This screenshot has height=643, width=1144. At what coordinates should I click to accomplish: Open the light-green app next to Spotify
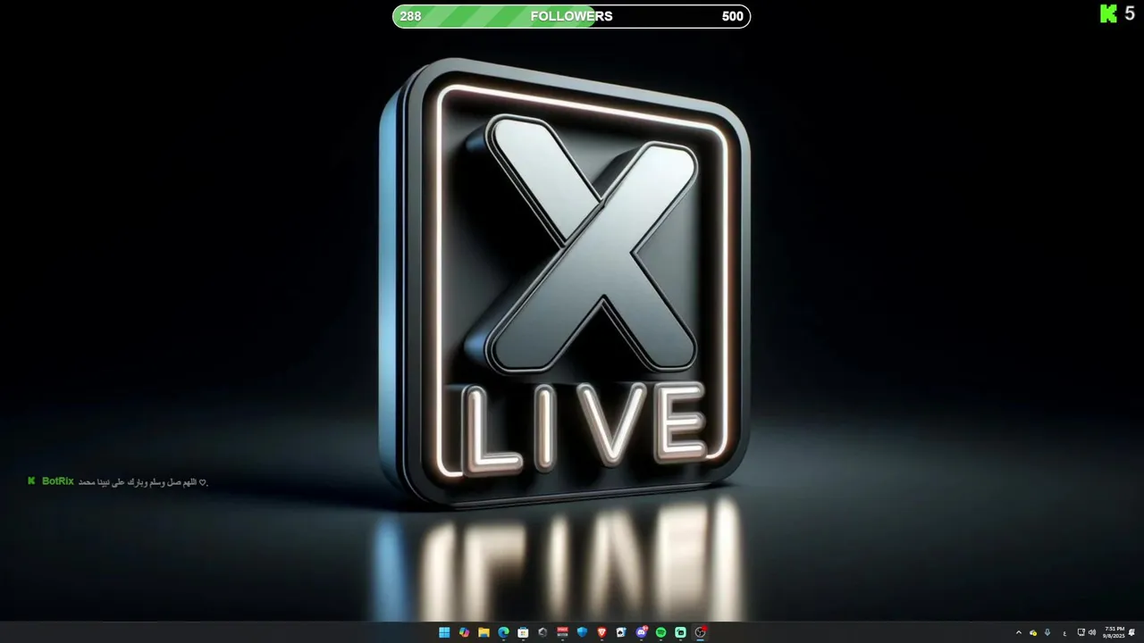point(681,632)
